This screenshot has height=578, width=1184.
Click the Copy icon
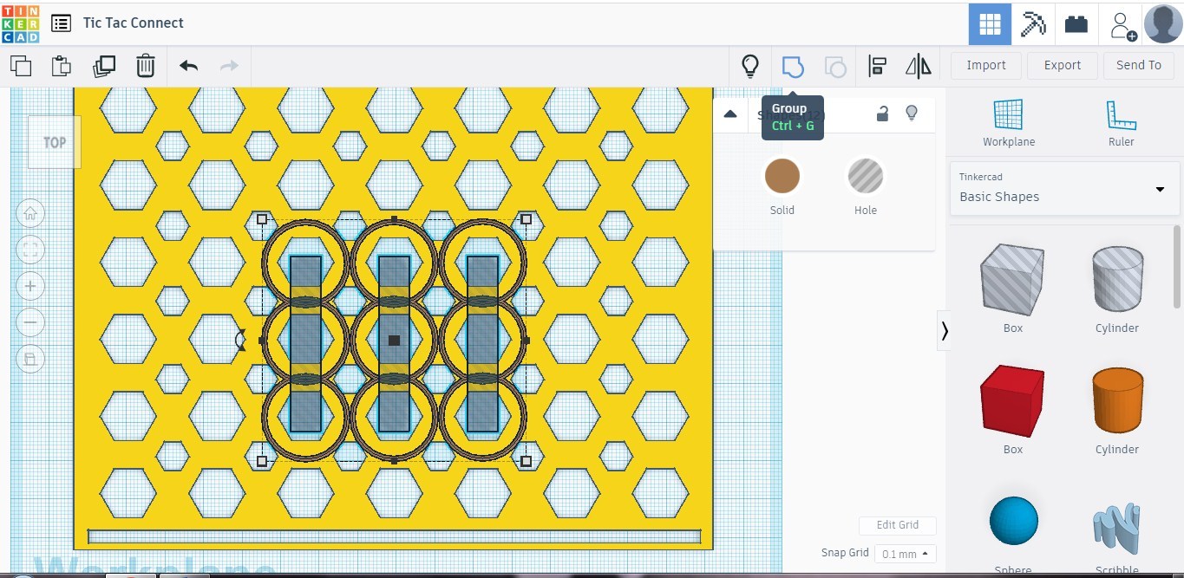click(x=21, y=66)
